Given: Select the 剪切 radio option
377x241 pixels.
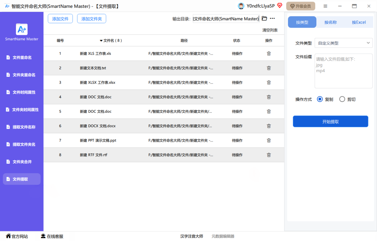Looking at the screenshot, I should [x=342, y=99].
